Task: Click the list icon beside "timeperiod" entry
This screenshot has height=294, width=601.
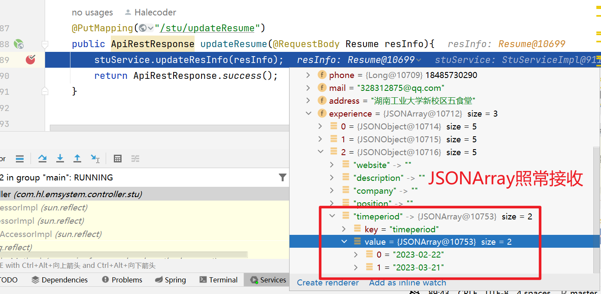Action: coord(346,216)
